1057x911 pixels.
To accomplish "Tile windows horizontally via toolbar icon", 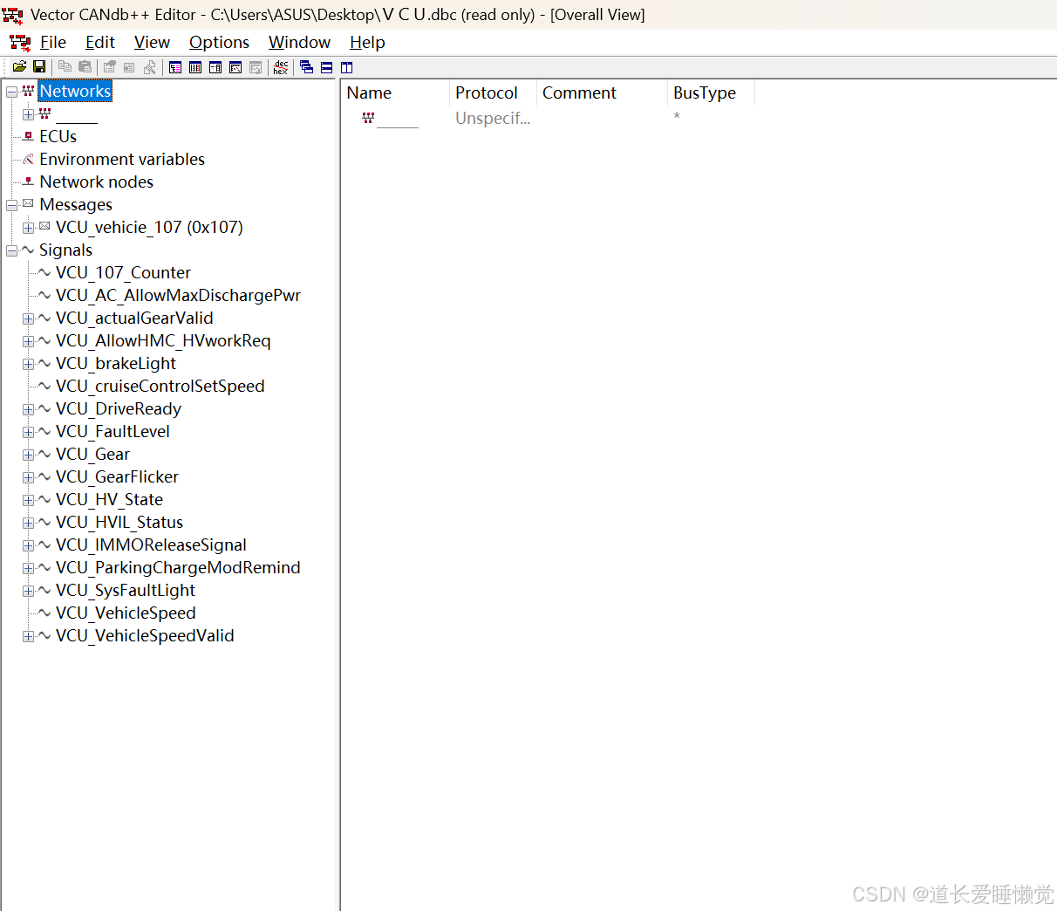I will [x=327, y=67].
